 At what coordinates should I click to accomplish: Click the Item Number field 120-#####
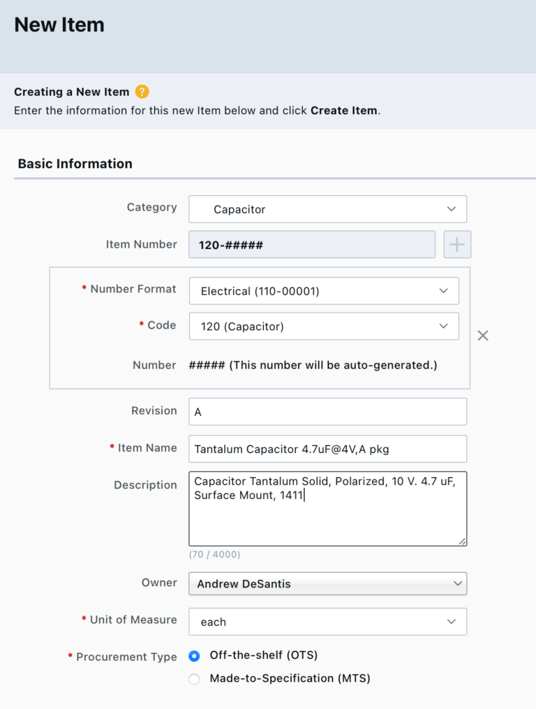(x=311, y=245)
